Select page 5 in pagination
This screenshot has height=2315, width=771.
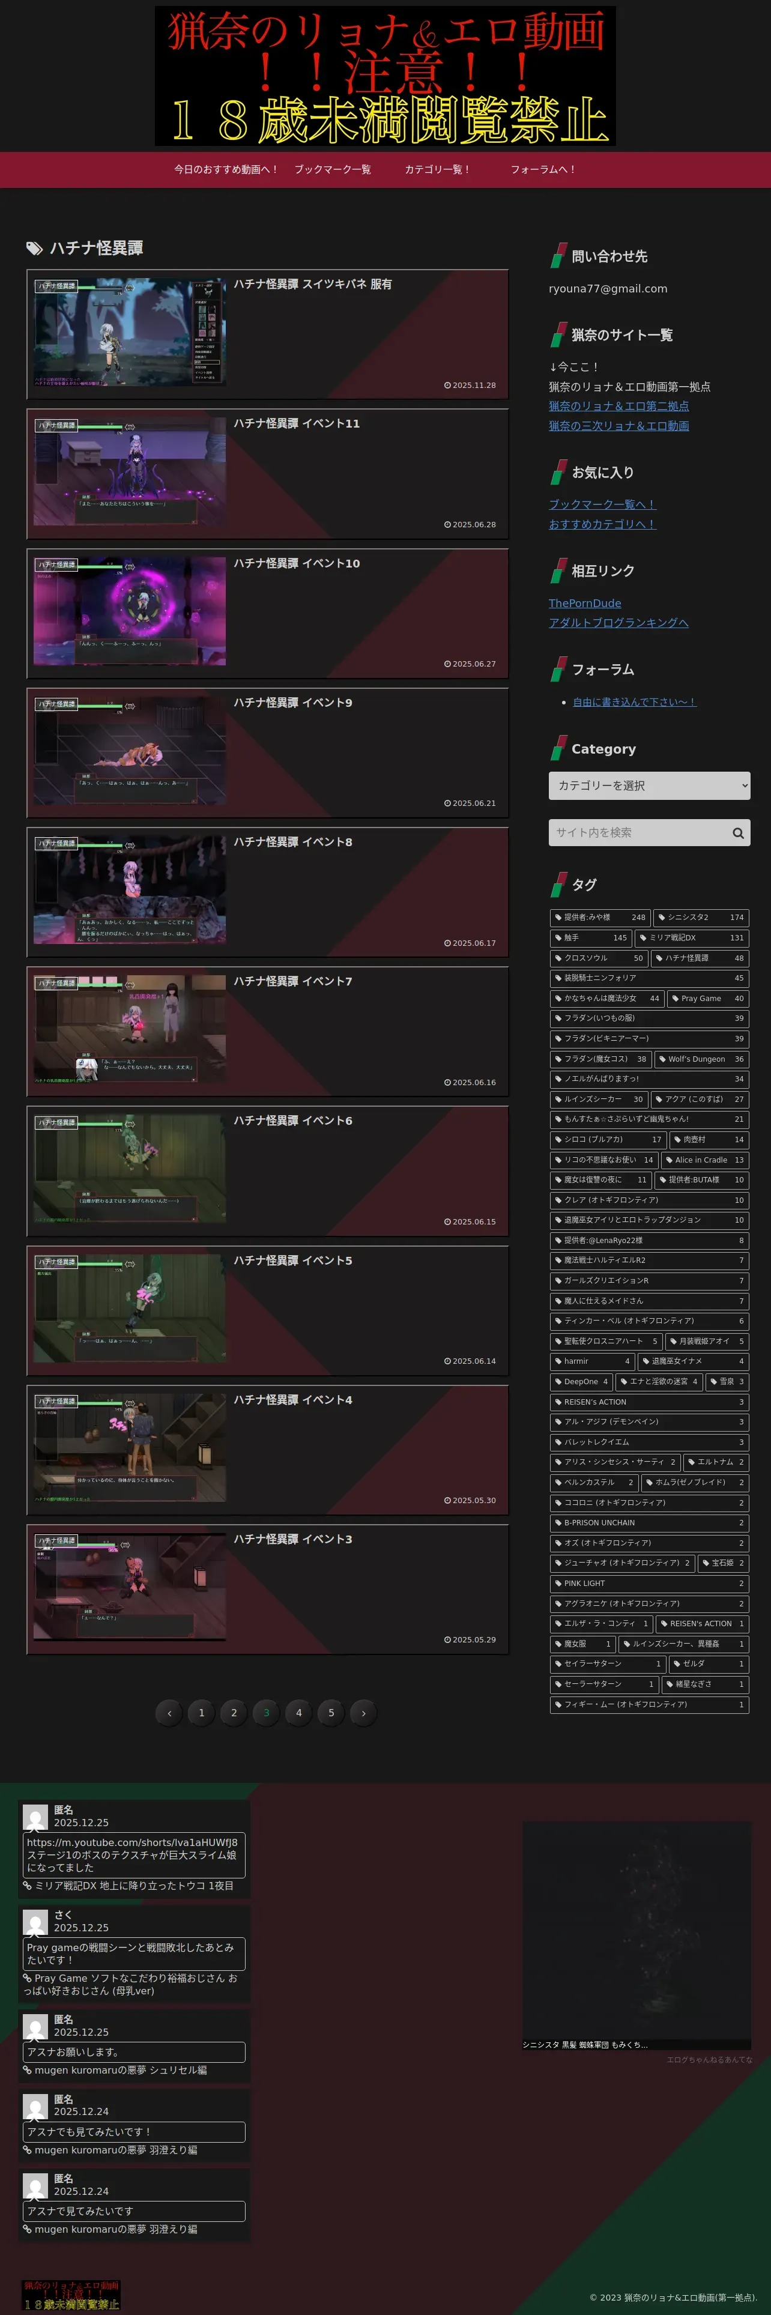coord(331,1713)
